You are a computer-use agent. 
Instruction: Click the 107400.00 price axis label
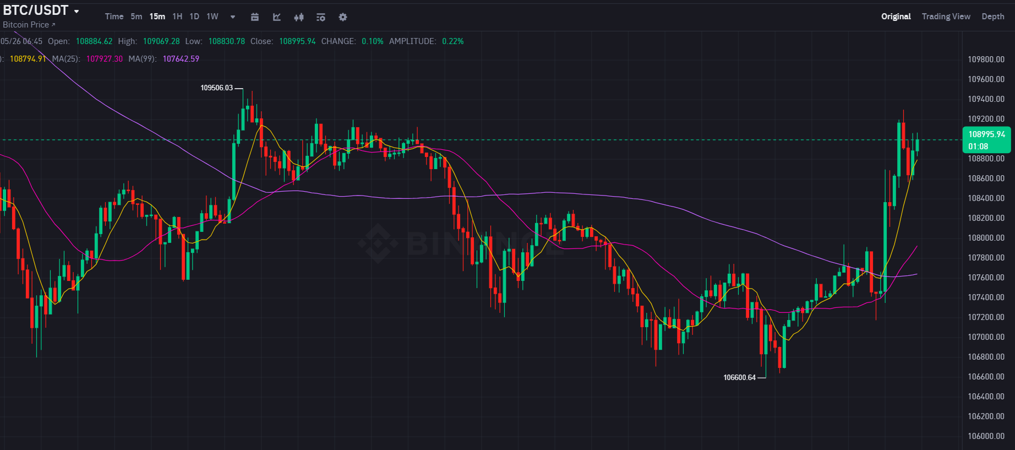coord(986,297)
